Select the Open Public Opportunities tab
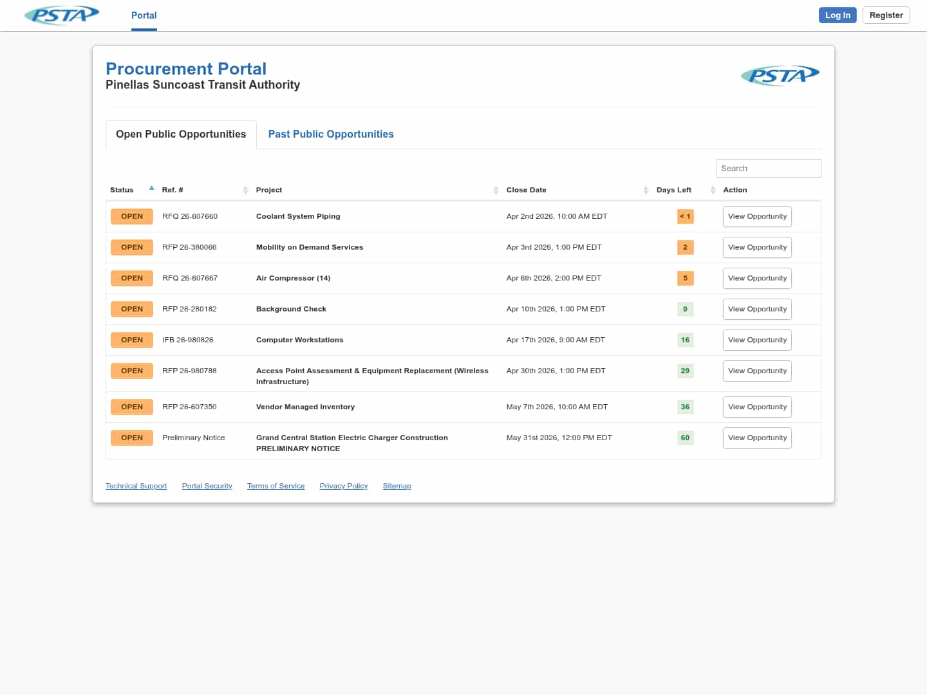The height and width of the screenshot is (695, 927). [181, 134]
